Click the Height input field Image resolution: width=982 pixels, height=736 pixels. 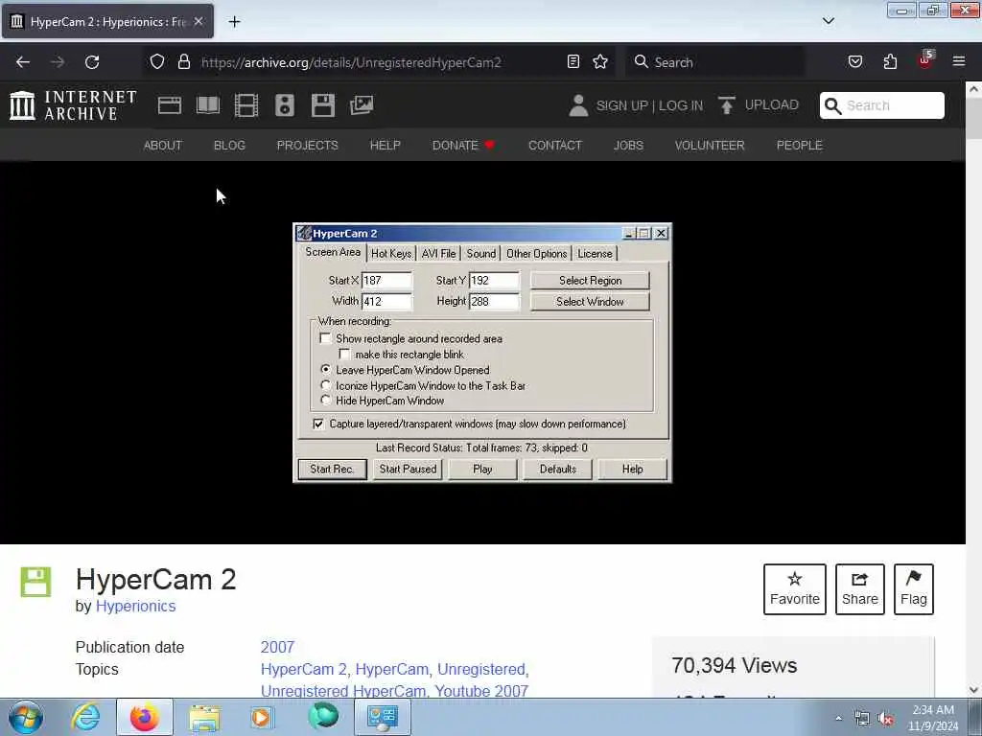click(494, 302)
